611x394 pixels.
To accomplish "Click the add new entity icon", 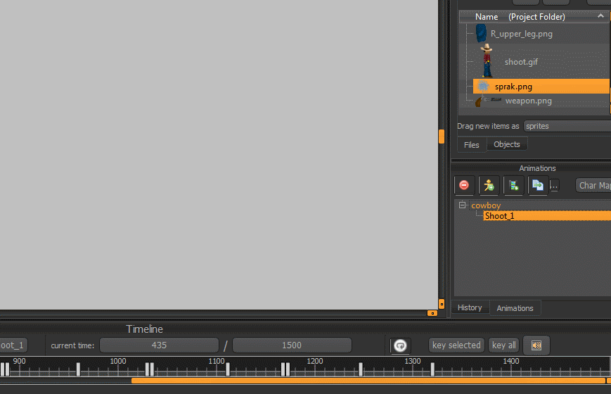I will point(489,185).
